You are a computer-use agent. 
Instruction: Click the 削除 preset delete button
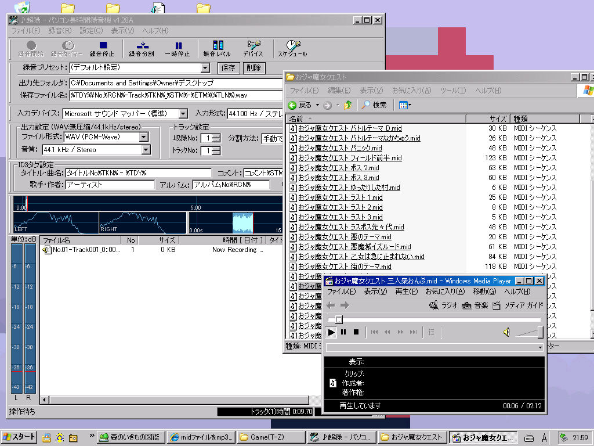[254, 68]
